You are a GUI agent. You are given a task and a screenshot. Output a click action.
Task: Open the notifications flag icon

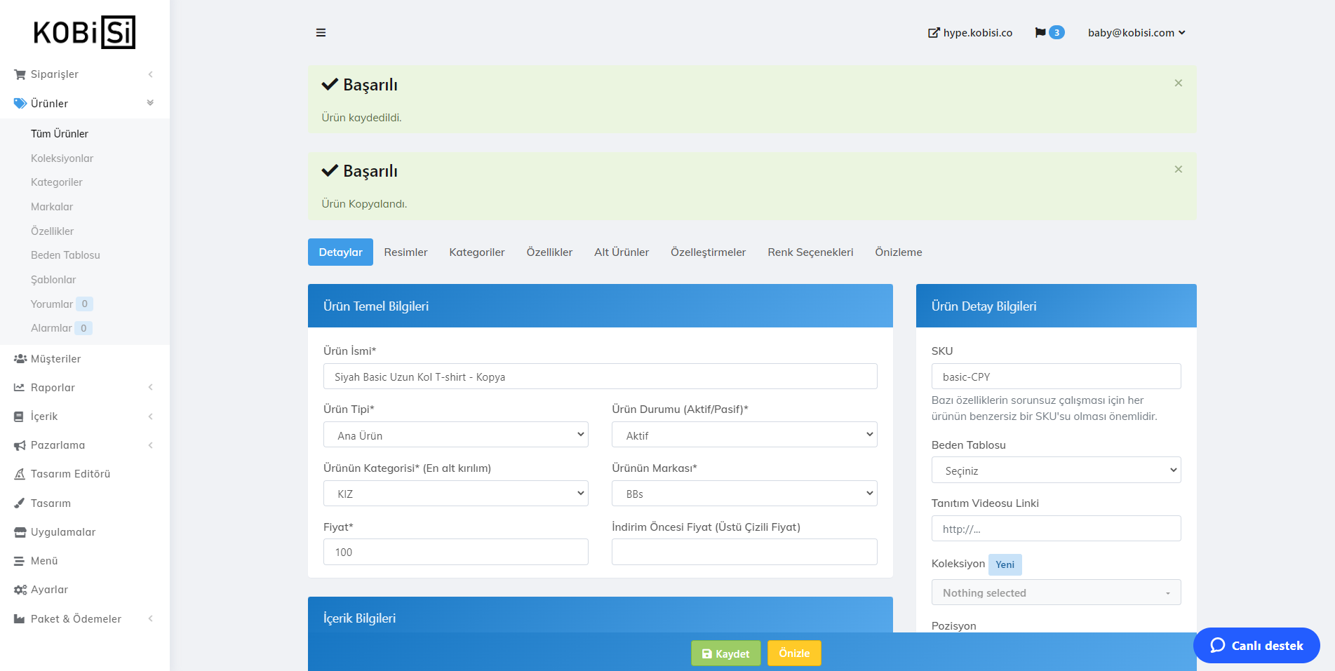(1040, 33)
